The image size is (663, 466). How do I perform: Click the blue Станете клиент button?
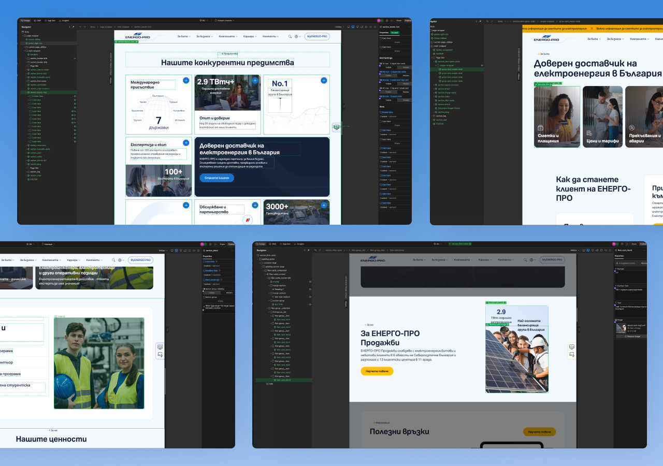pyautogui.click(x=217, y=178)
